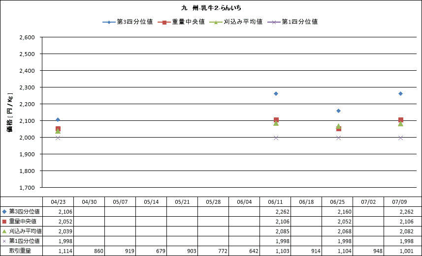Image resolution: width=422 pixels, height=256 pixels.
Task: Click the purple X icon in table row 第1四分位値
Action: click(x=4, y=241)
